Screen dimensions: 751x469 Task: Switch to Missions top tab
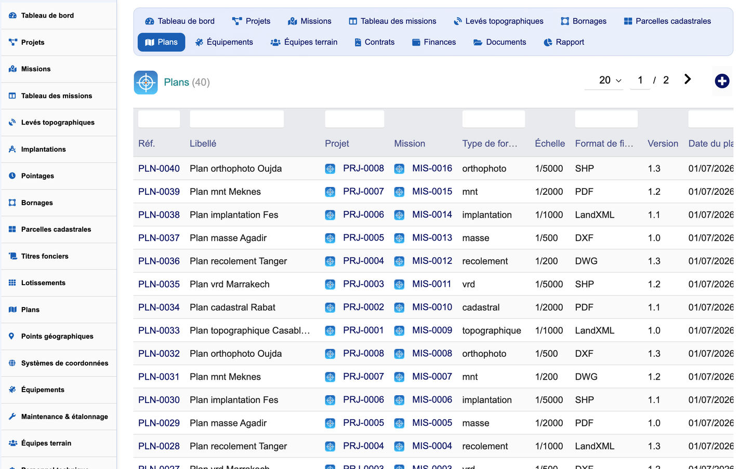(x=310, y=21)
